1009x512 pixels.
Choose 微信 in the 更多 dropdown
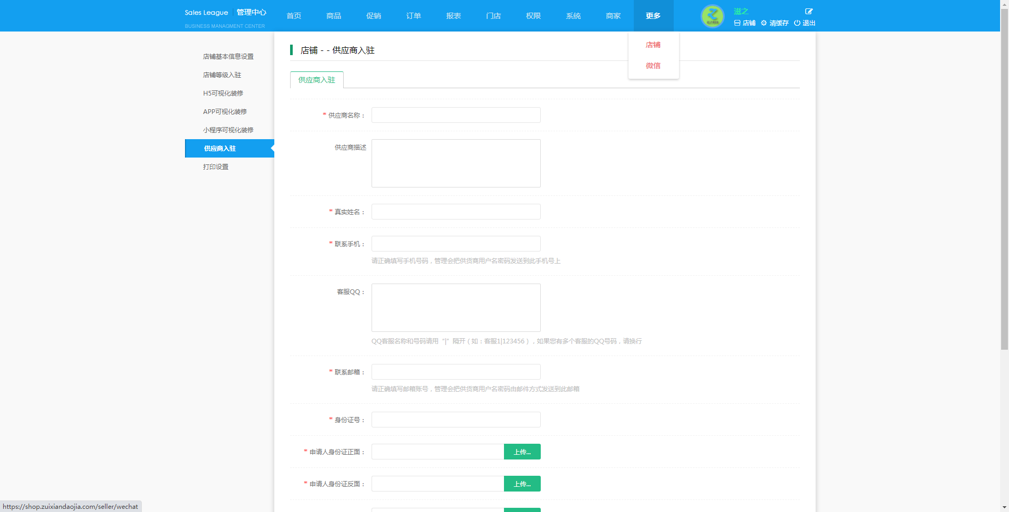pyautogui.click(x=653, y=66)
